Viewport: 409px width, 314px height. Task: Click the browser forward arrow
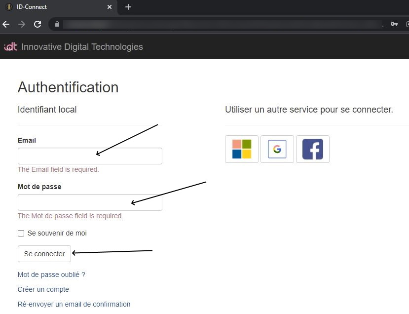[22, 24]
